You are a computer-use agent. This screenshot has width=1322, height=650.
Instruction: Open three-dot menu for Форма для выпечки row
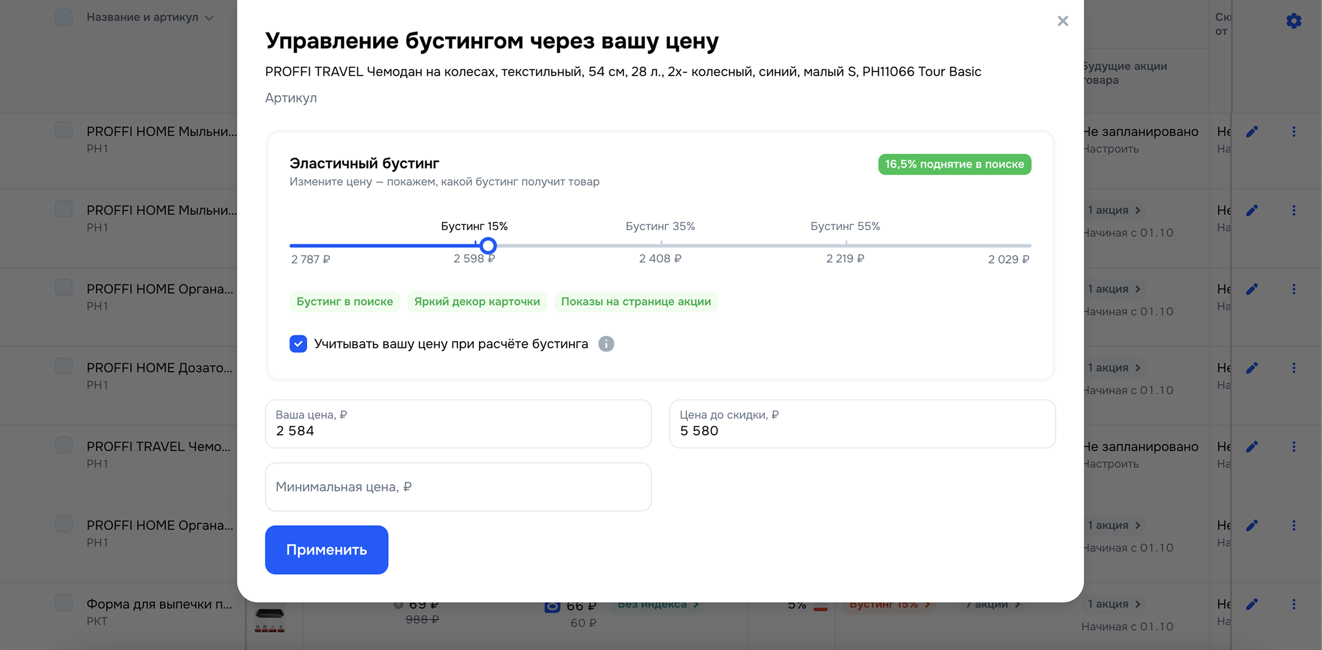tap(1293, 604)
